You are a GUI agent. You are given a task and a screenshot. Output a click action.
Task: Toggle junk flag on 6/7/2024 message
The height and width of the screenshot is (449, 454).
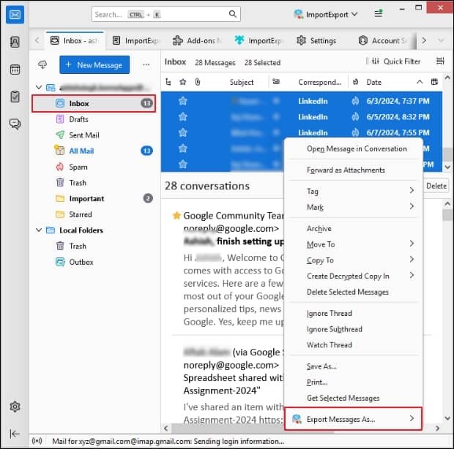[x=355, y=132]
